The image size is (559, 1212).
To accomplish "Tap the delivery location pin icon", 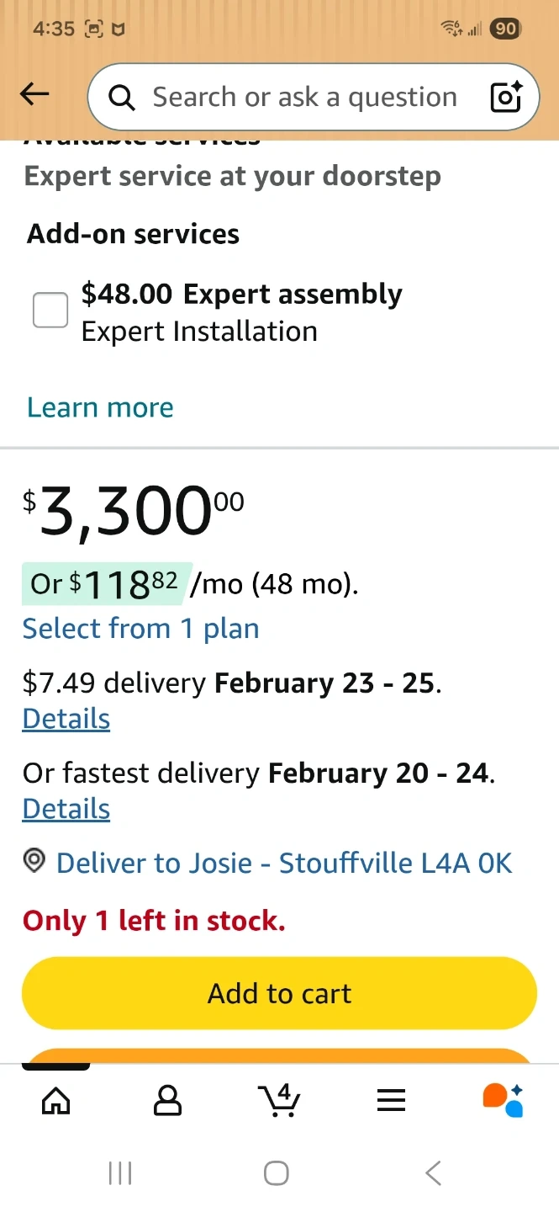I will point(34,862).
